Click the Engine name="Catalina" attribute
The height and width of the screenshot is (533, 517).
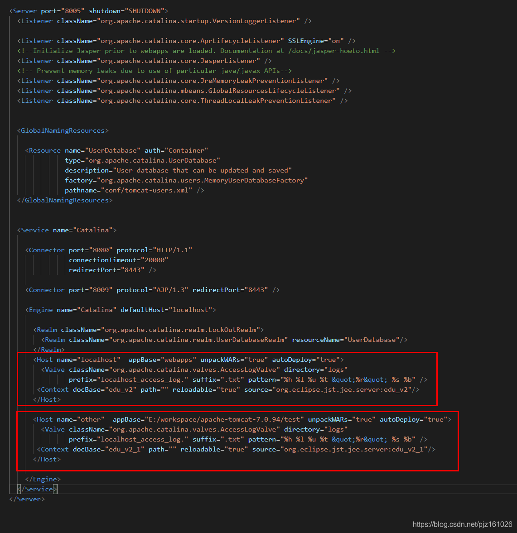pos(87,310)
